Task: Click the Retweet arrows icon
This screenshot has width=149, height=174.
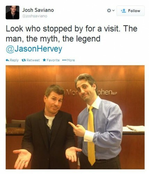Action: pos(24,60)
